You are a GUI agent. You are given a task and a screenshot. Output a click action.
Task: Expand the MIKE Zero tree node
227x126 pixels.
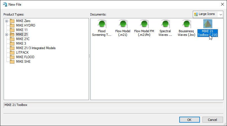tap(7, 21)
